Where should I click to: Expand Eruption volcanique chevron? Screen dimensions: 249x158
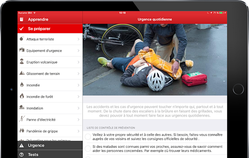pos(78,62)
